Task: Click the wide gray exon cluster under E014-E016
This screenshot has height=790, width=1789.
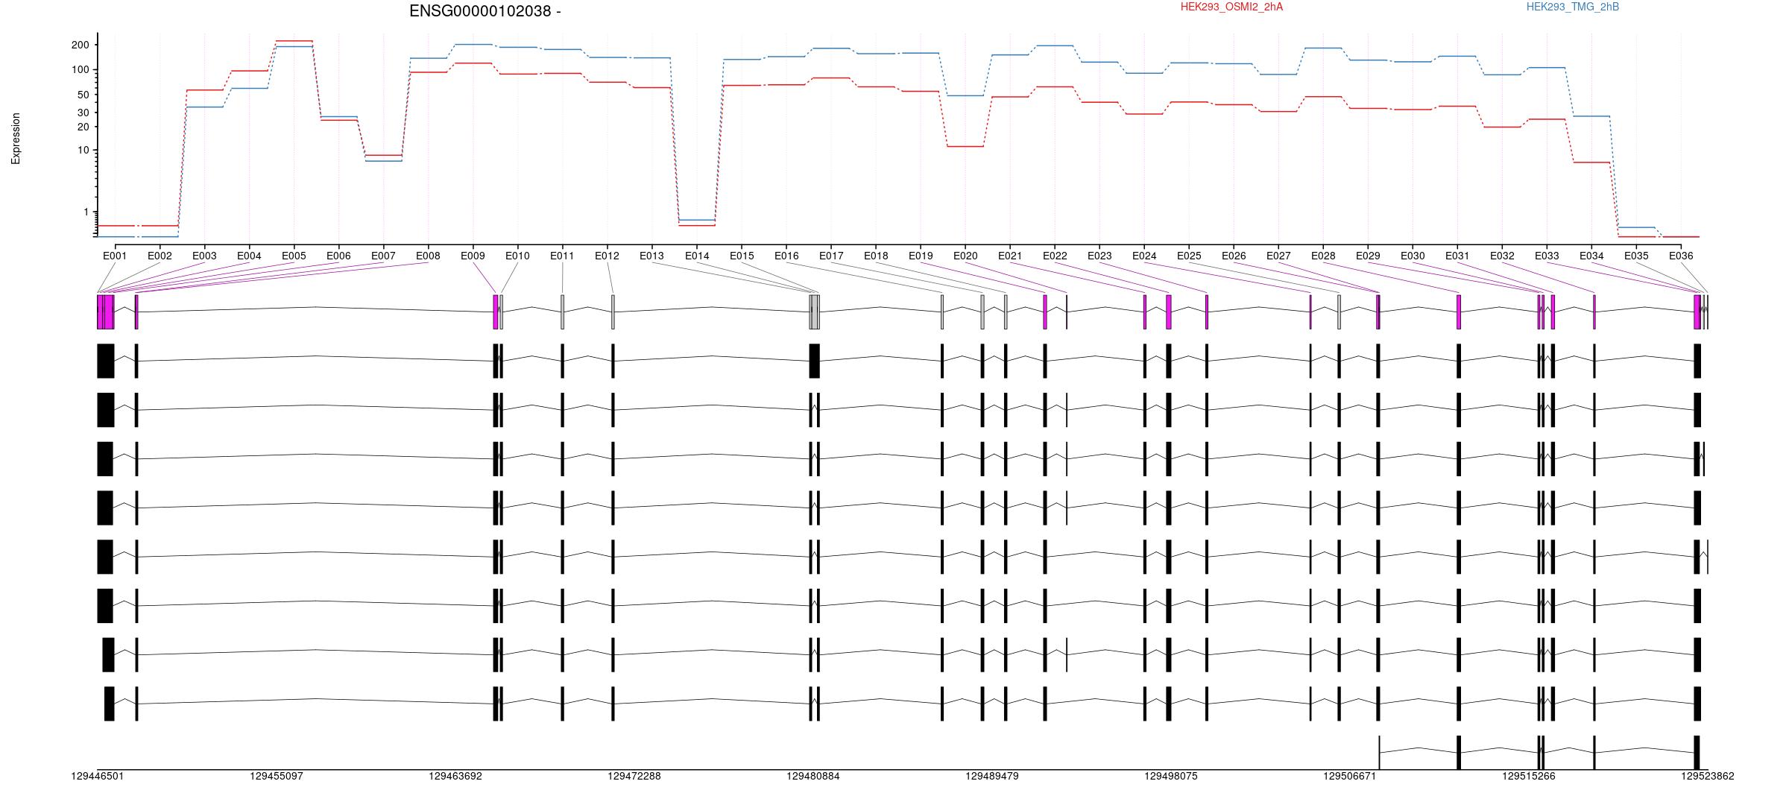Action: [x=815, y=312]
